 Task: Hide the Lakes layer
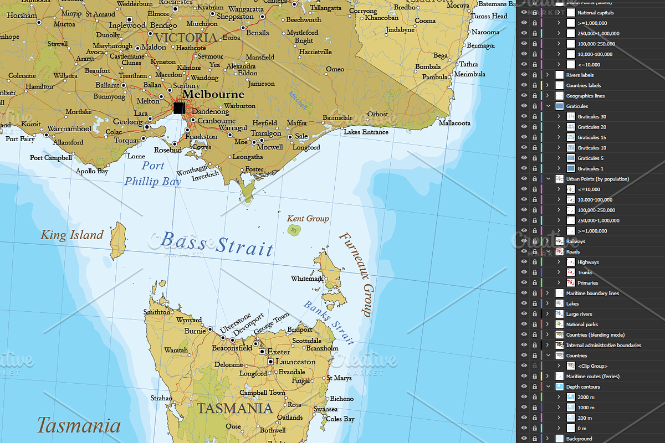click(x=524, y=303)
